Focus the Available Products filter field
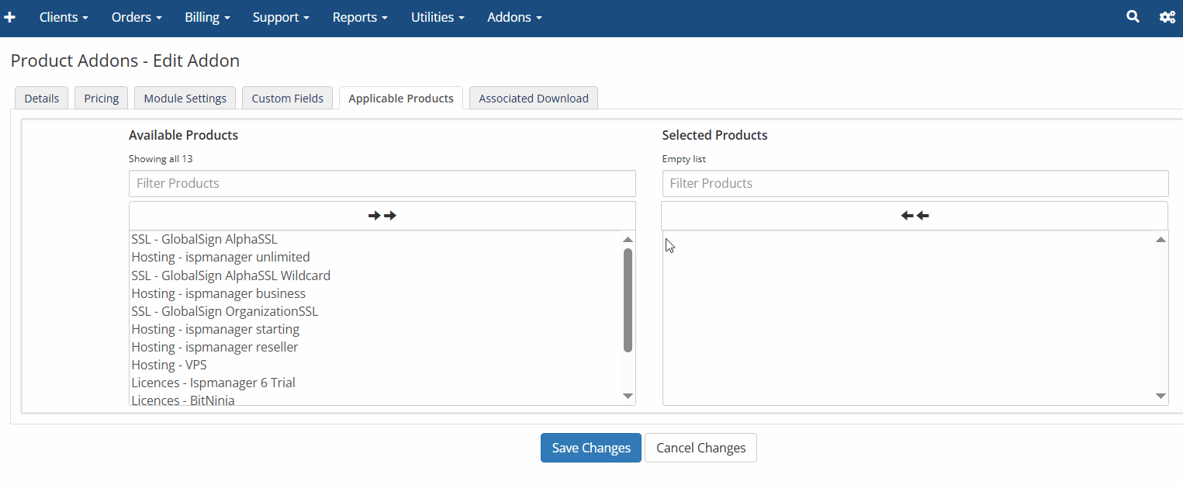Image resolution: width=1183 pixels, height=485 pixels. tap(382, 184)
